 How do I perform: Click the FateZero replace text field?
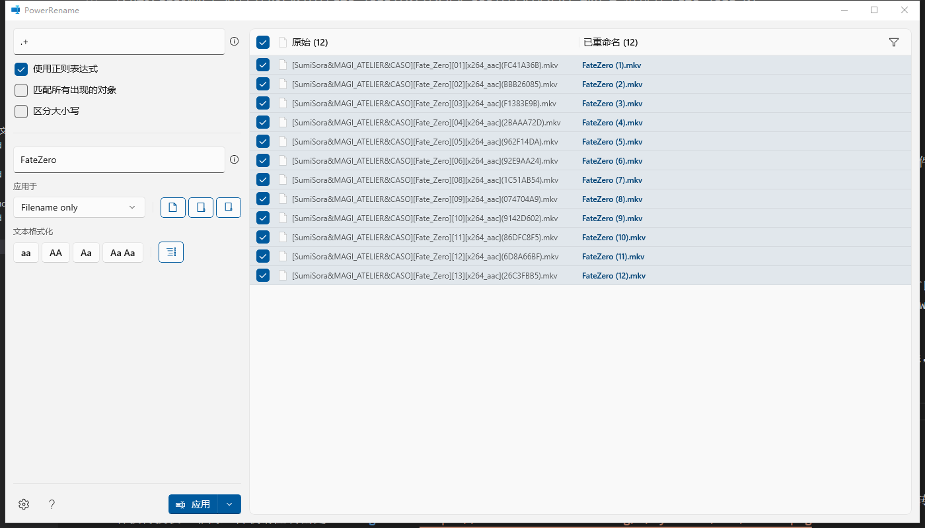coord(119,160)
